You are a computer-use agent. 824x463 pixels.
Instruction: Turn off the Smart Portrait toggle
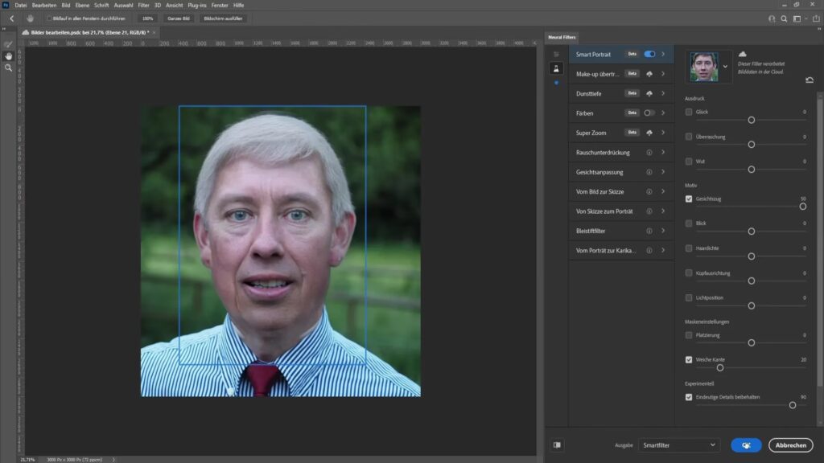pos(649,54)
